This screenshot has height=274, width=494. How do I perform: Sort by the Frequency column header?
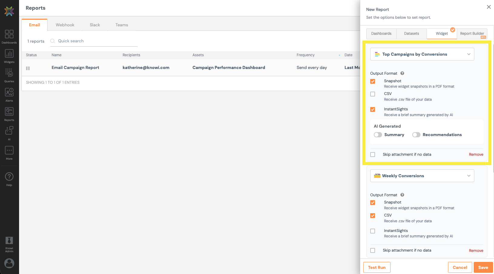tap(305, 55)
